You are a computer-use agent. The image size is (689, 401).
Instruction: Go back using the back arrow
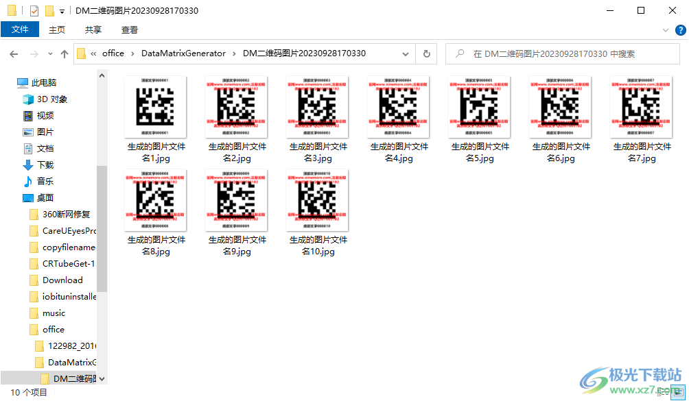tap(14, 54)
